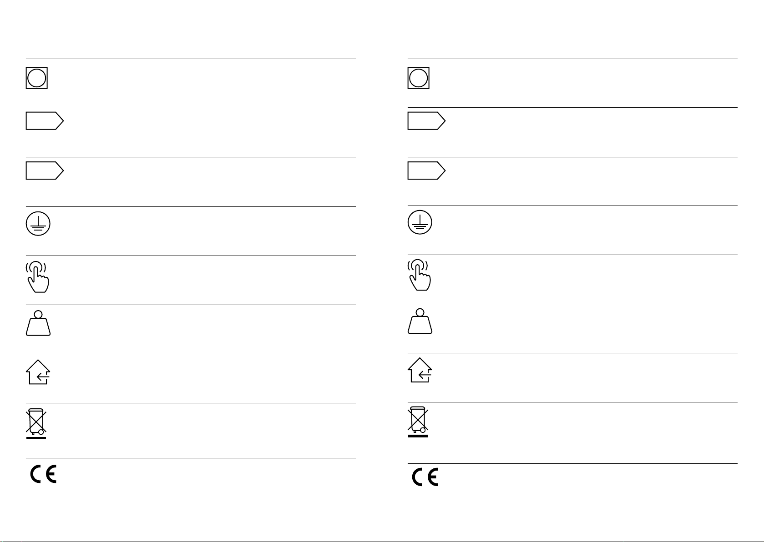Click the touching hand icon in left column
The width and height of the screenshot is (764, 542).
coord(37,276)
